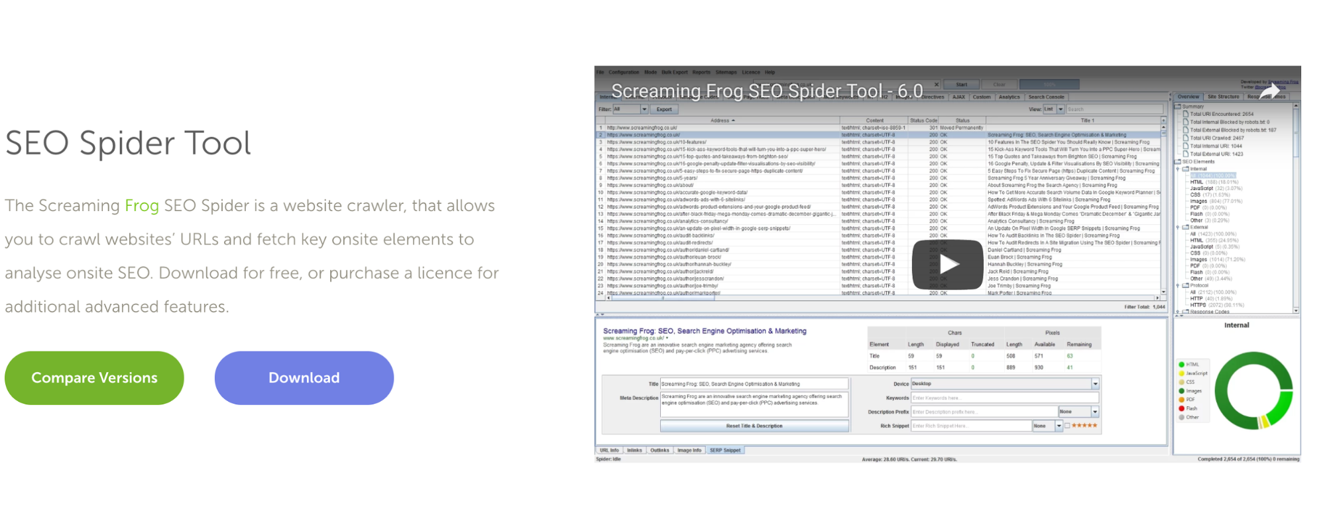The width and height of the screenshot is (1325, 505).
Task: Open the Bulk Export menu
Action: pos(675,72)
